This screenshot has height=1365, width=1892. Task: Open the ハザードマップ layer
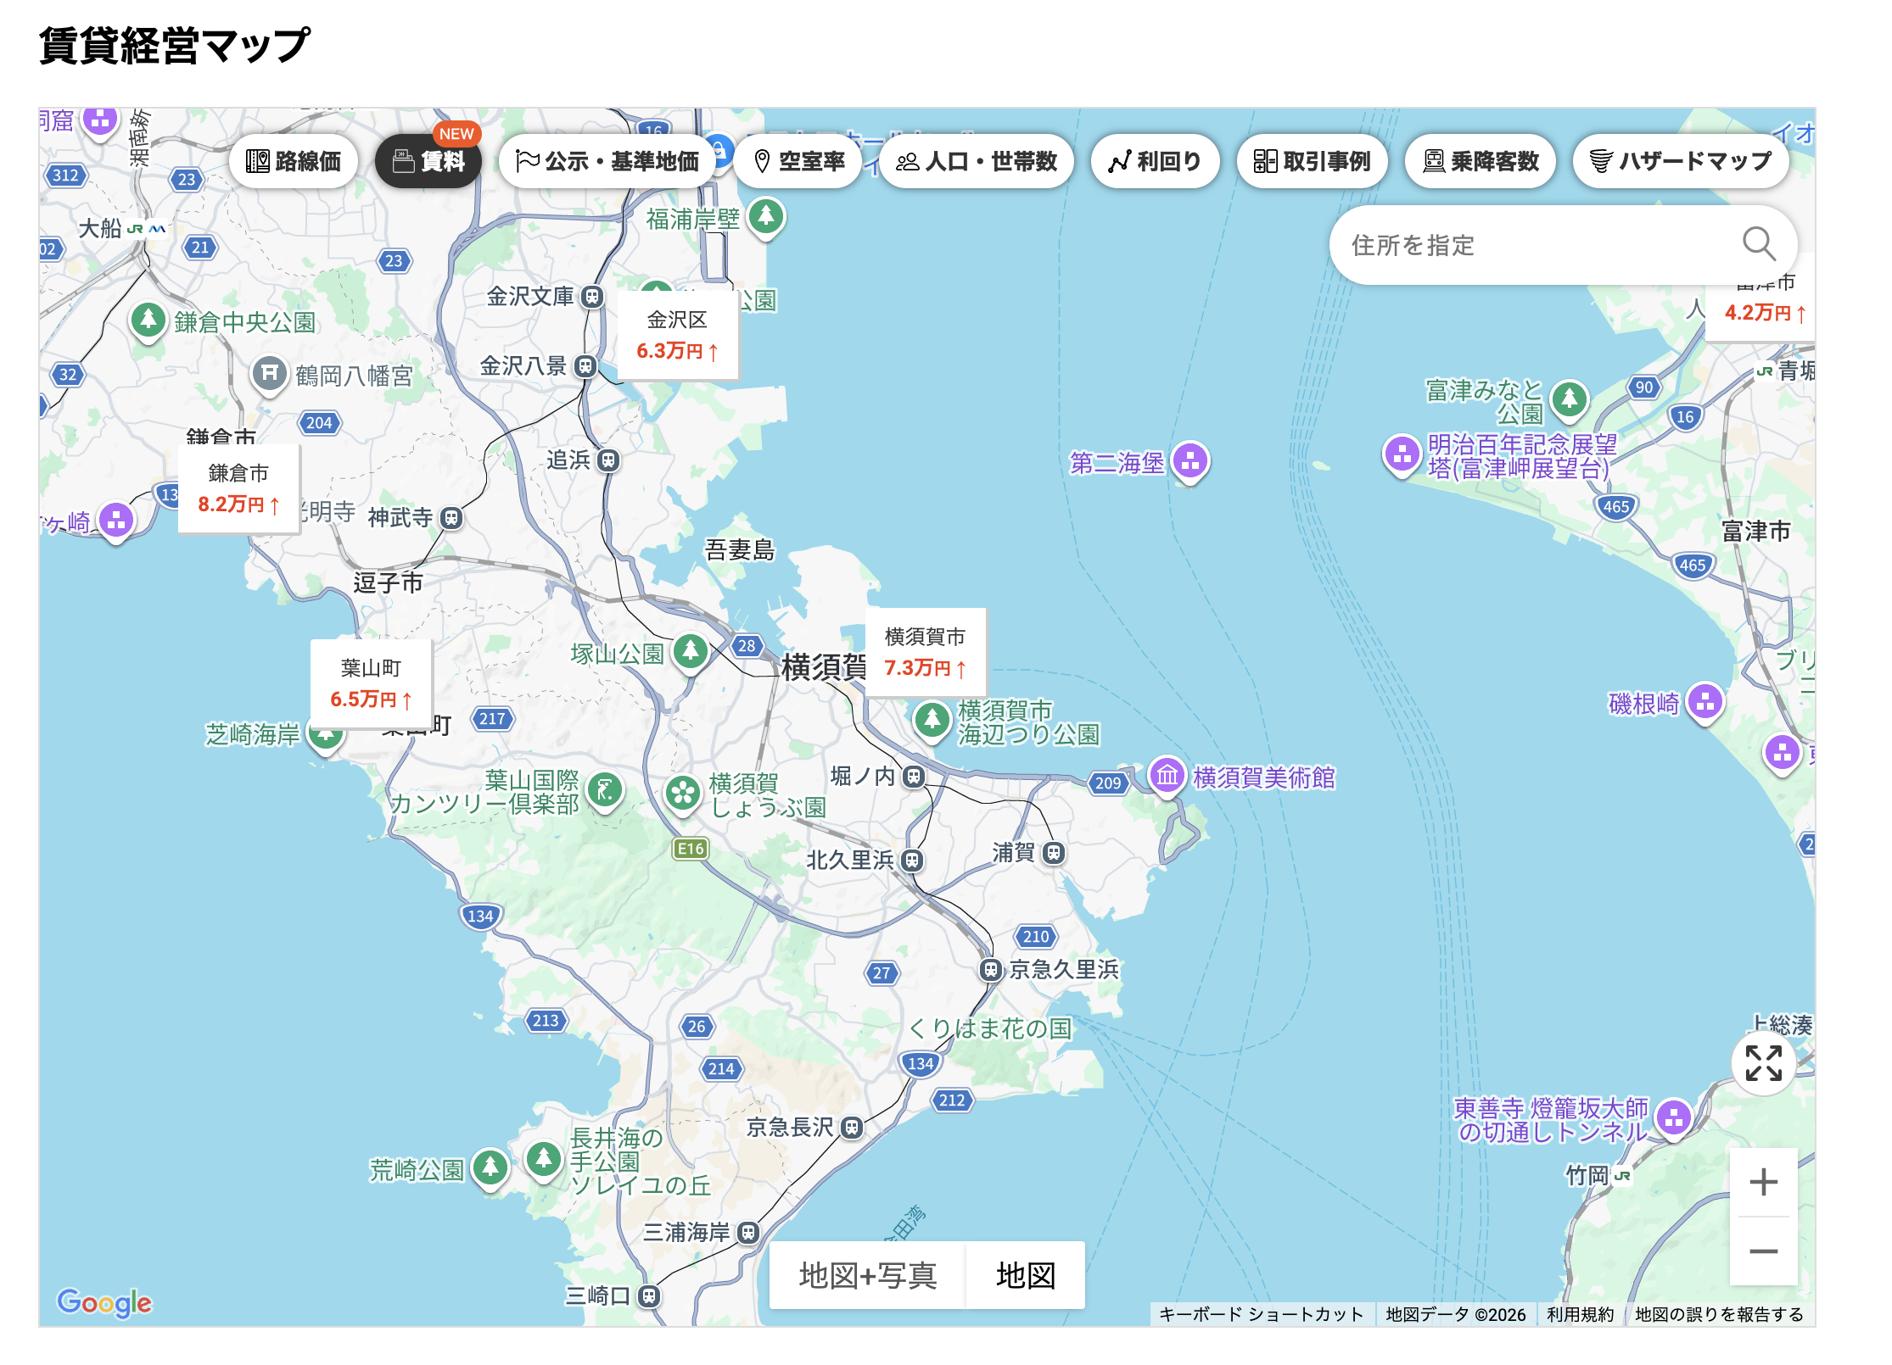point(1680,161)
